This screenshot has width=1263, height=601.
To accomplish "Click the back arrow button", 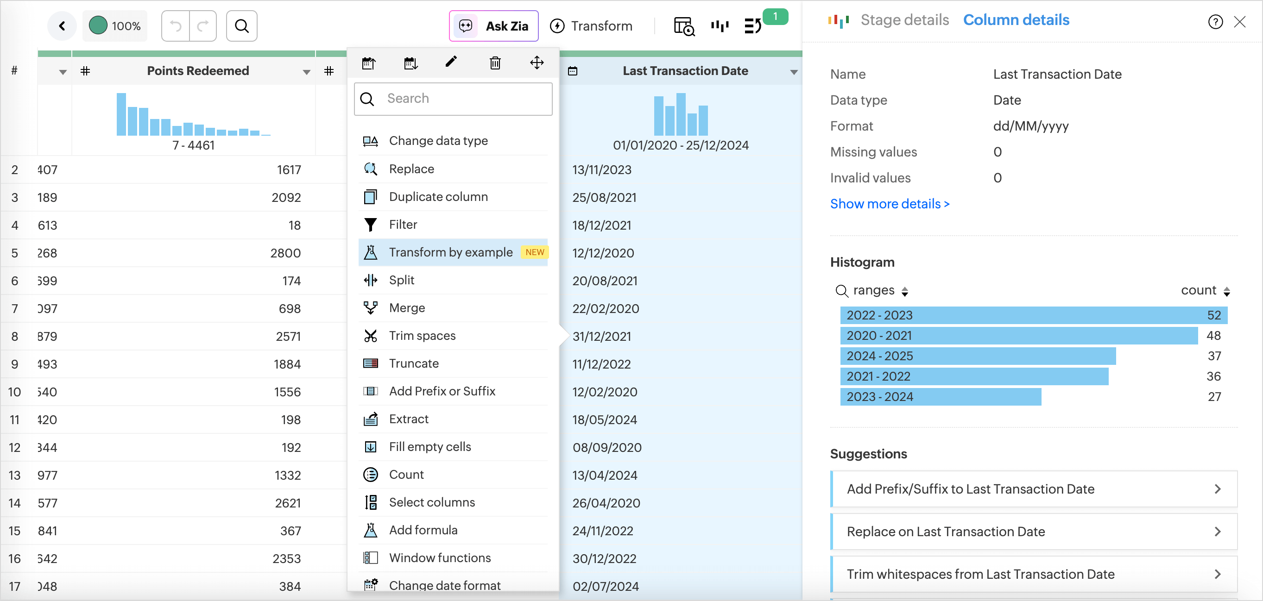I will [x=62, y=26].
